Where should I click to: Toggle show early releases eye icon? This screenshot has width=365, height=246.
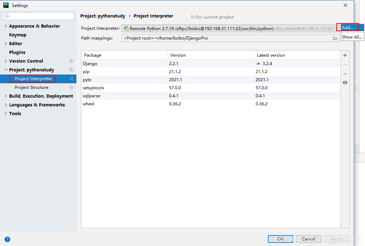click(x=345, y=83)
